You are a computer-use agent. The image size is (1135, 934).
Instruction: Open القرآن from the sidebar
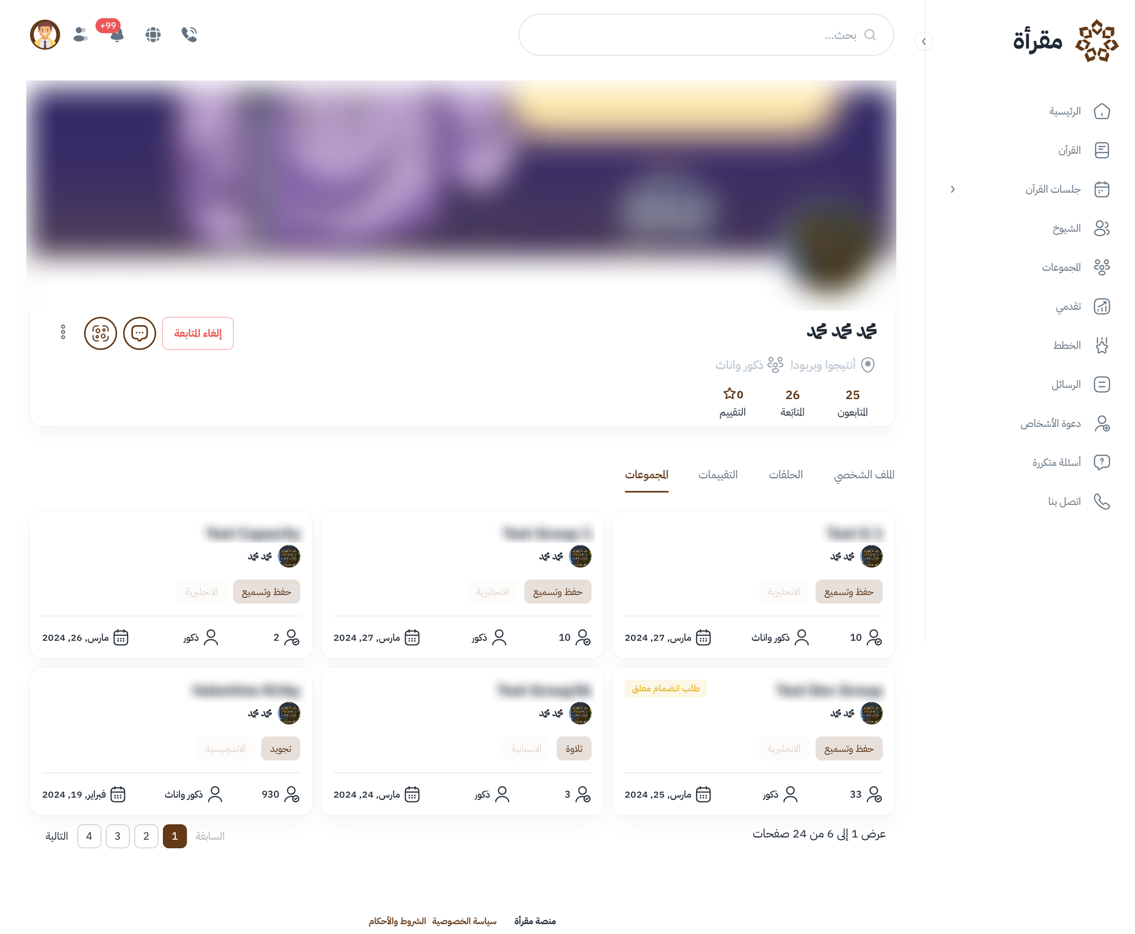1083,150
